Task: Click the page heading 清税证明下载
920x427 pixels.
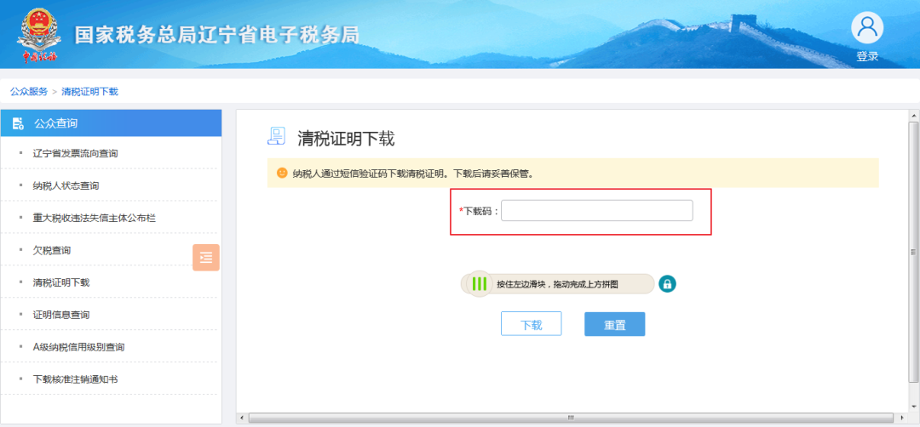Action: (346, 139)
